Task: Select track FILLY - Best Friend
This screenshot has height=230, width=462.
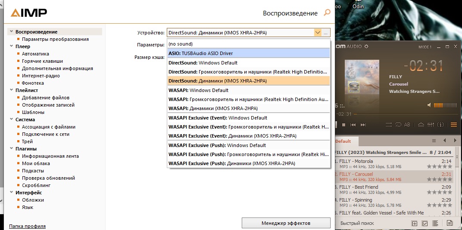Action: coord(395,190)
